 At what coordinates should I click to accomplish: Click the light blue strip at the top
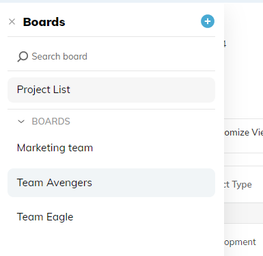pyautogui.click(x=131, y=1)
